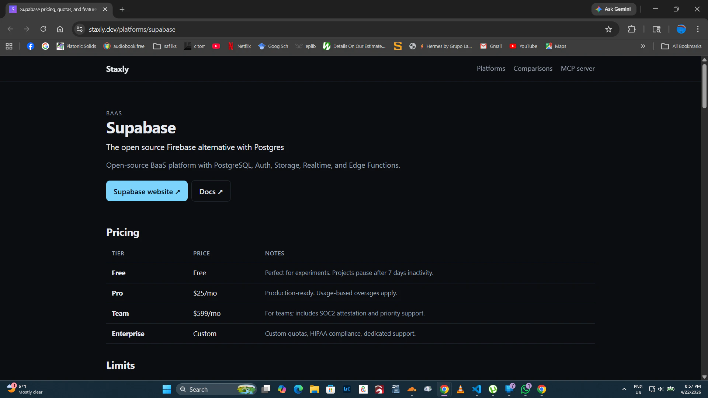Select the $25/mo price cell
708x398 pixels.
point(205,293)
